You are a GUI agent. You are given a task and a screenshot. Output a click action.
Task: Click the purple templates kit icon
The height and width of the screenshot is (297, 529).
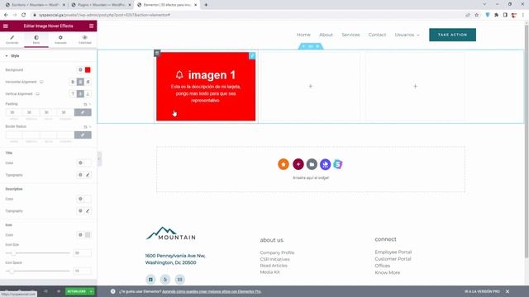point(325,164)
